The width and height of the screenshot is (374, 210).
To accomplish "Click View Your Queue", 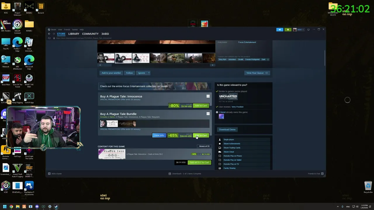I will click(x=257, y=73).
